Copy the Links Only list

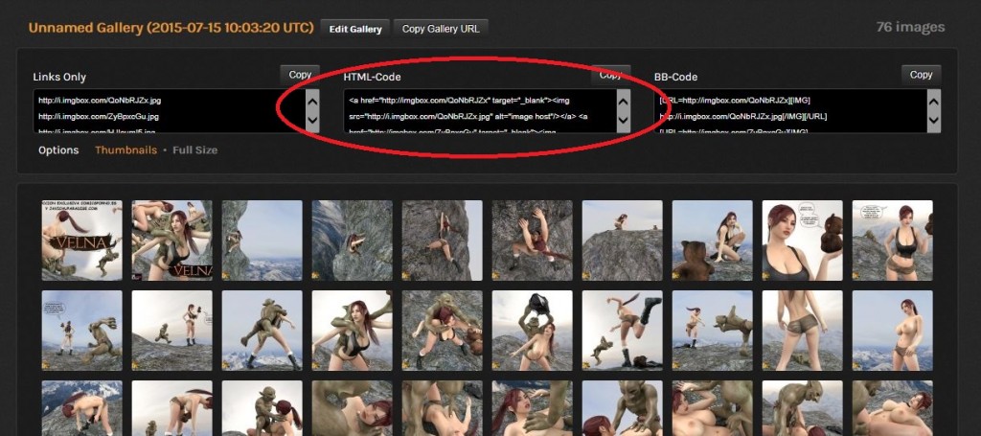coord(300,75)
